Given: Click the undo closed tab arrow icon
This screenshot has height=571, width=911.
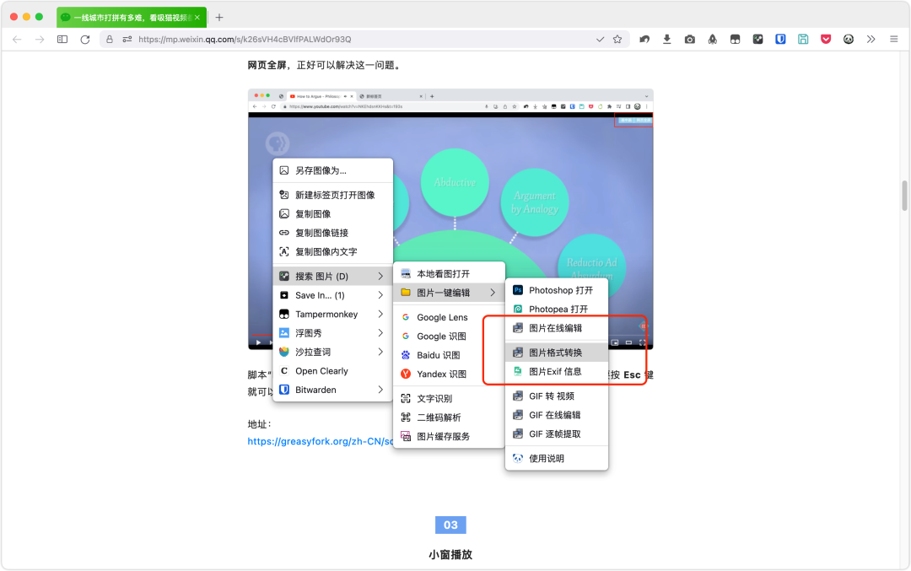Looking at the screenshot, I should tap(644, 40).
